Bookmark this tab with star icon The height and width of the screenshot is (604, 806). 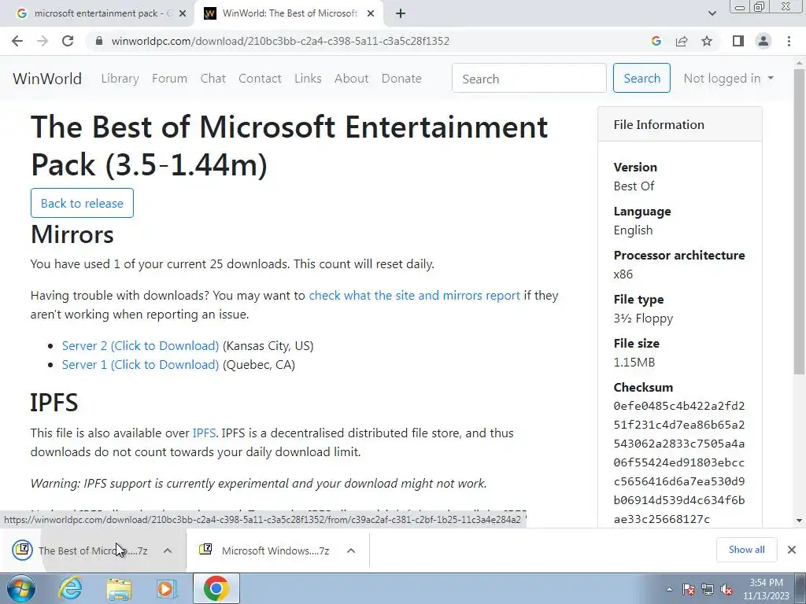pos(707,41)
